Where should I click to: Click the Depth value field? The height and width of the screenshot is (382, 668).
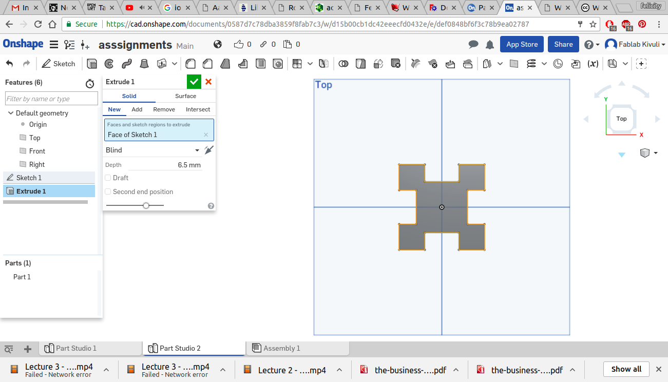(x=165, y=165)
